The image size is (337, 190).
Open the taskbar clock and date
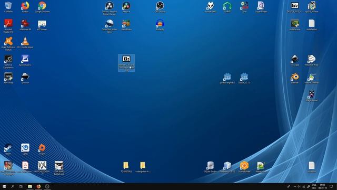323,186
